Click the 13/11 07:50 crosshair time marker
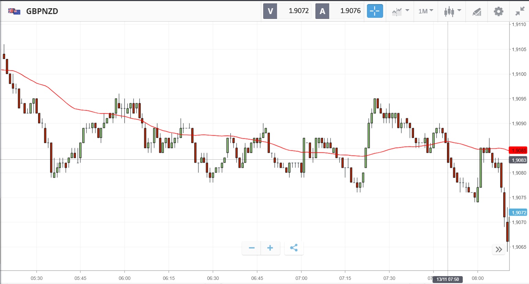 point(448,280)
